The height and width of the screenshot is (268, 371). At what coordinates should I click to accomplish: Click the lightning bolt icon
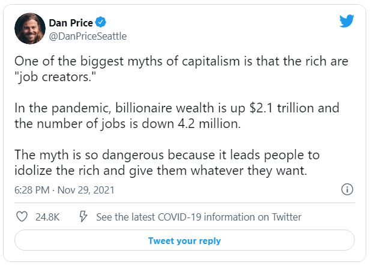(83, 217)
